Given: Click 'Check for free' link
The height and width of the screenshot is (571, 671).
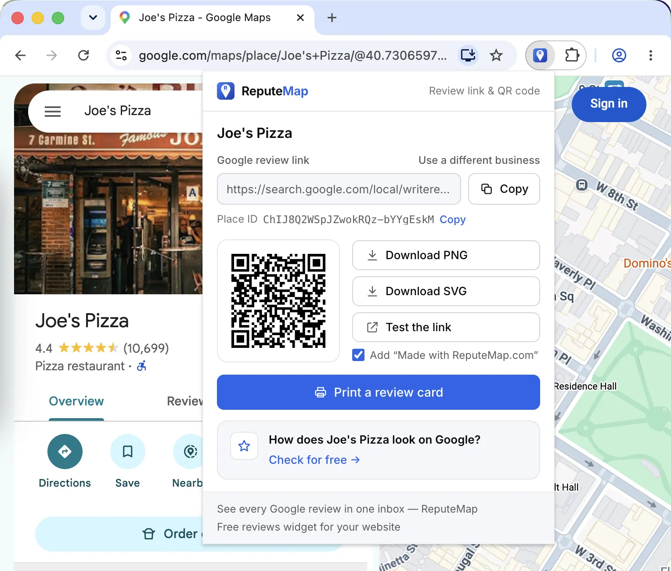Looking at the screenshot, I should coord(314,460).
